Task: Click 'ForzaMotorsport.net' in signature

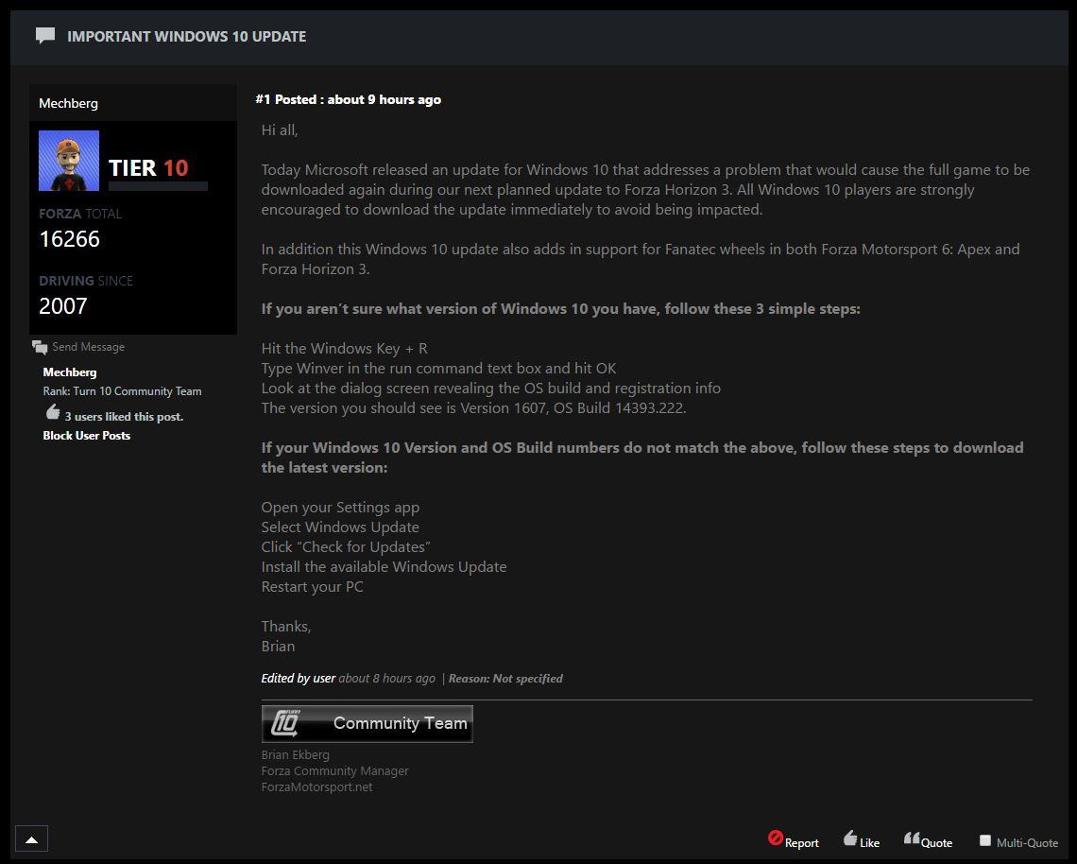Action: pos(316,787)
